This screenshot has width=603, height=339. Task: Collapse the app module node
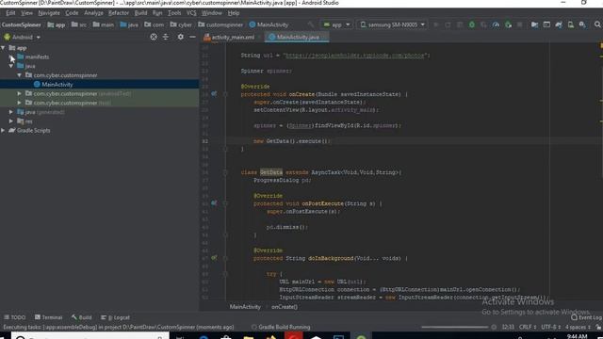coord(3,48)
